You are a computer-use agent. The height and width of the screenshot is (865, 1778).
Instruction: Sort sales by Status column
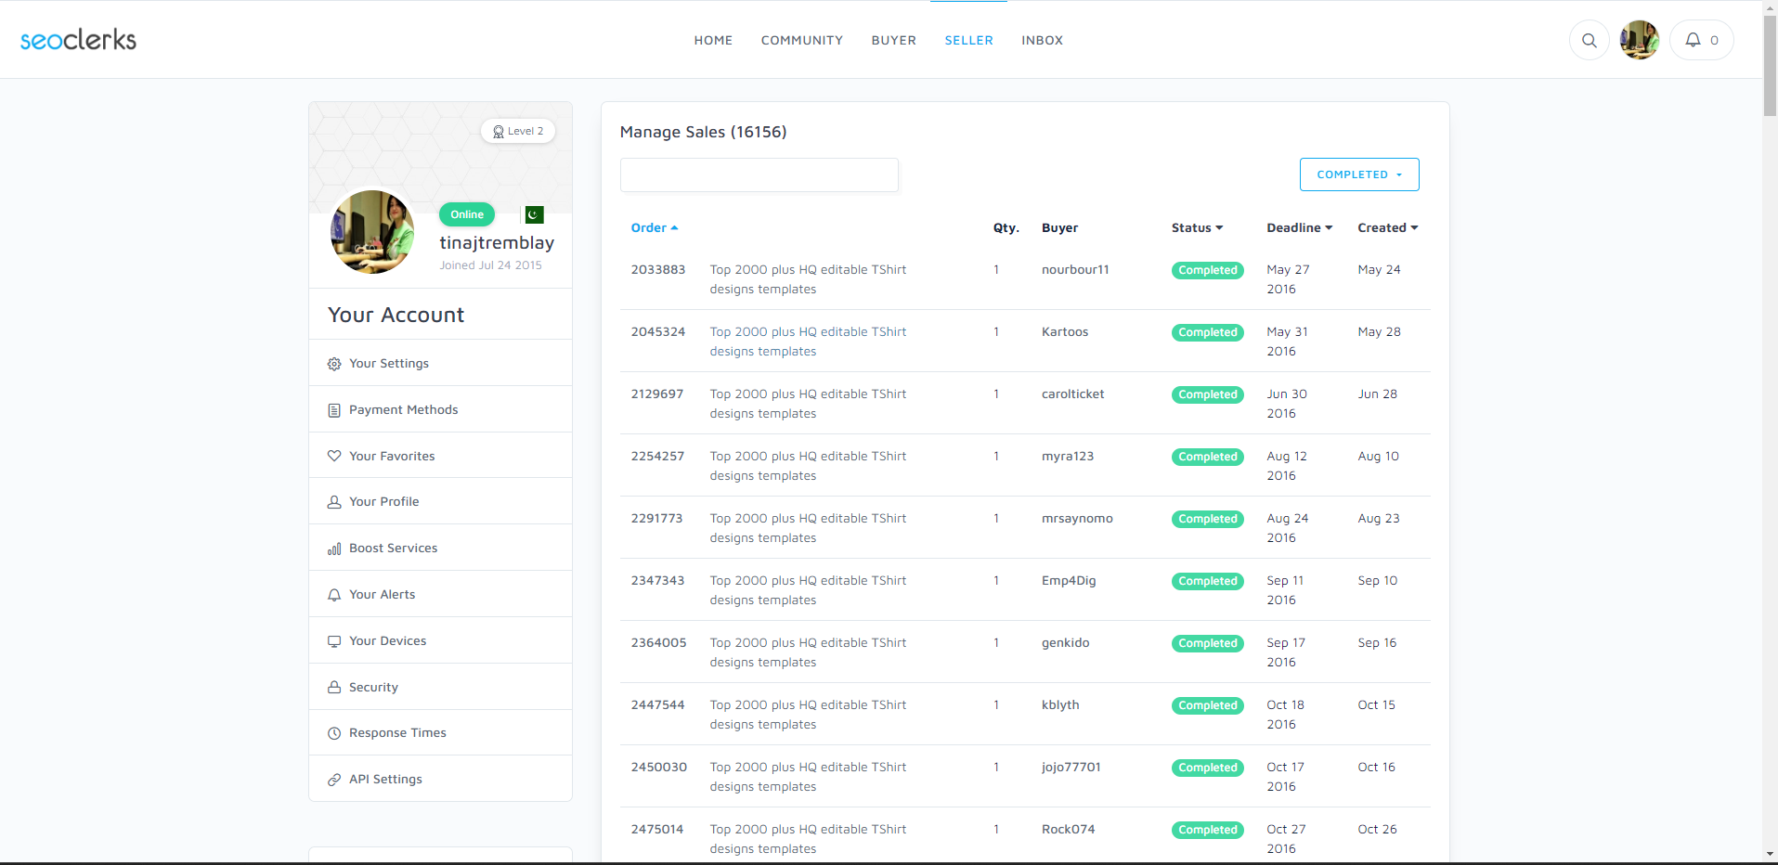pos(1196,227)
